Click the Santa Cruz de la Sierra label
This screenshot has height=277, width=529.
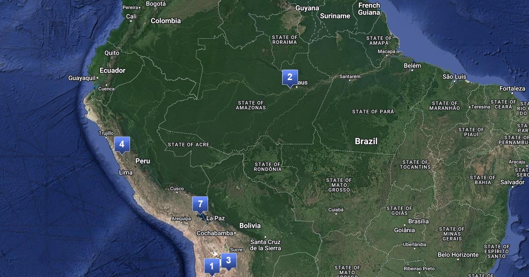tap(265, 245)
